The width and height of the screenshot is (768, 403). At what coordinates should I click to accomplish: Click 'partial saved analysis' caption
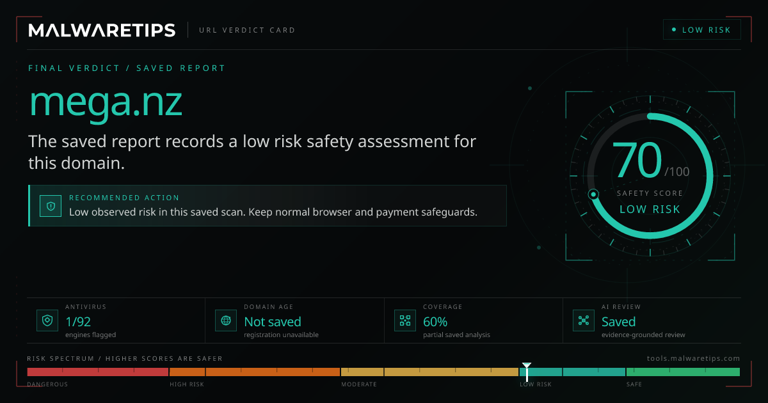coord(456,335)
